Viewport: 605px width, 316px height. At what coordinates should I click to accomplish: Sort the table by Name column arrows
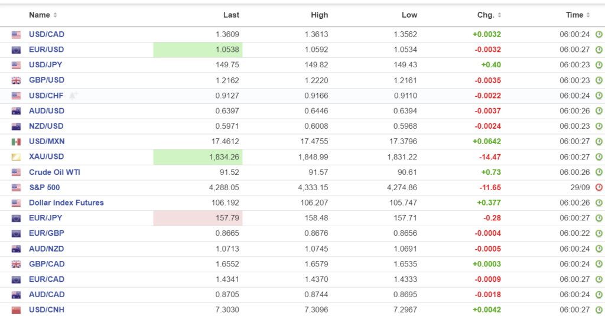click(x=55, y=15)
